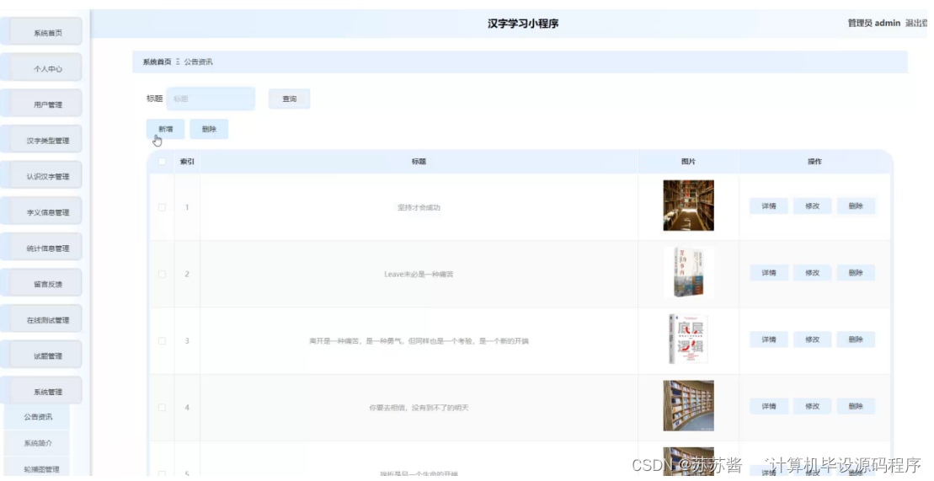The height and width of the screenshot is (481, 934).
Task: Open the 试题管理 sidebar menu
Action: click(42, 355)
